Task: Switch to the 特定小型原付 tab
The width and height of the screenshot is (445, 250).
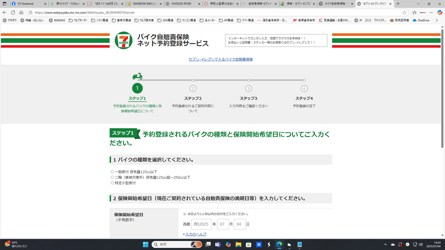Action: (221, 4)
